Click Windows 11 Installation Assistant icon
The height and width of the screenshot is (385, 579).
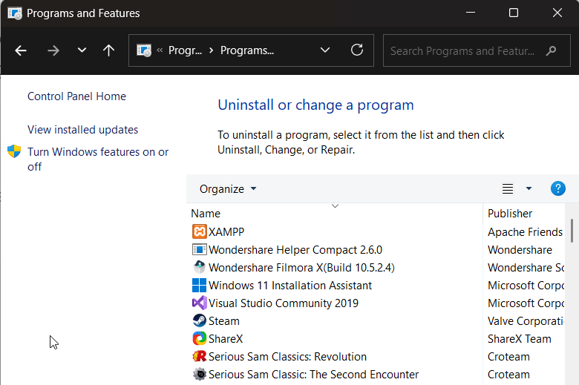(x=199, y=286)
